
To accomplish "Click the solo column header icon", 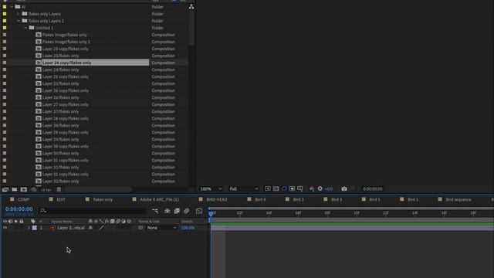I will [16, 222].
